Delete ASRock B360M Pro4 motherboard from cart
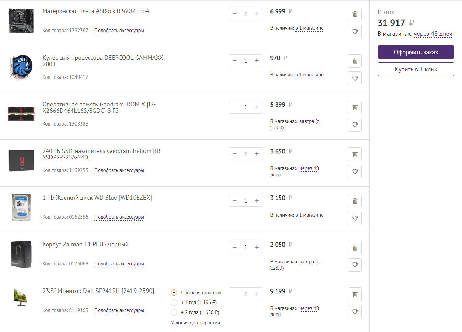Image resolution: width=462 pixels, height=332 pixels. [x=355, y=14]
